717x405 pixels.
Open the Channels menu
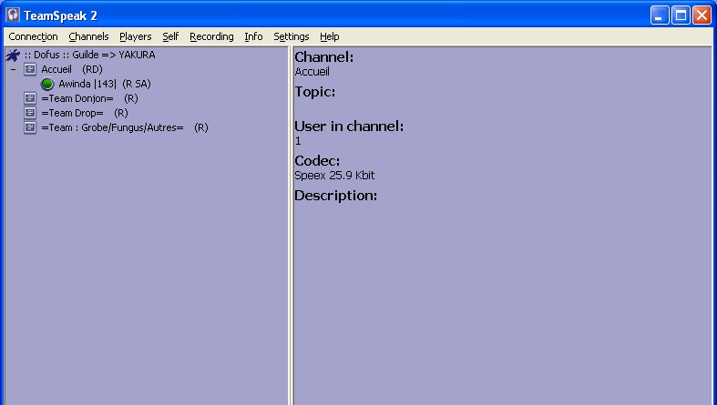coord(88,36)
